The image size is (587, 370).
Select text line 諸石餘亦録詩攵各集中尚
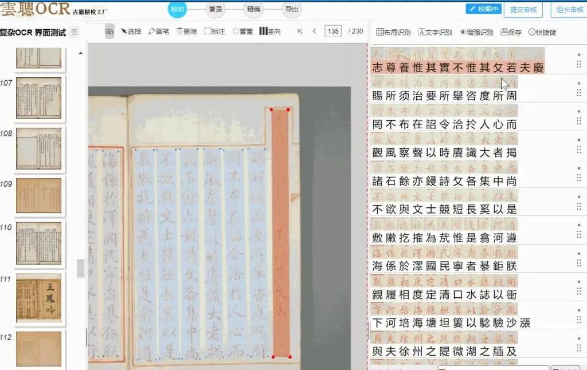coord(444,182)
